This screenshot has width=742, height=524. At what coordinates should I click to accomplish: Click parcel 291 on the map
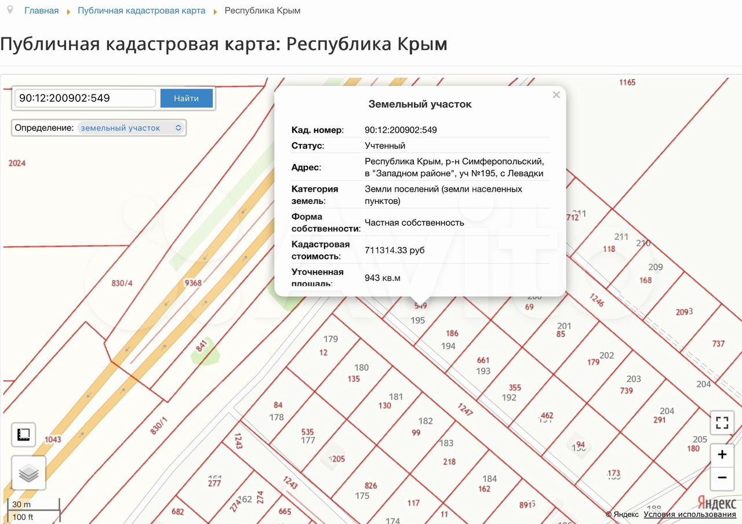pyautogui.click(x=660, y=420)
